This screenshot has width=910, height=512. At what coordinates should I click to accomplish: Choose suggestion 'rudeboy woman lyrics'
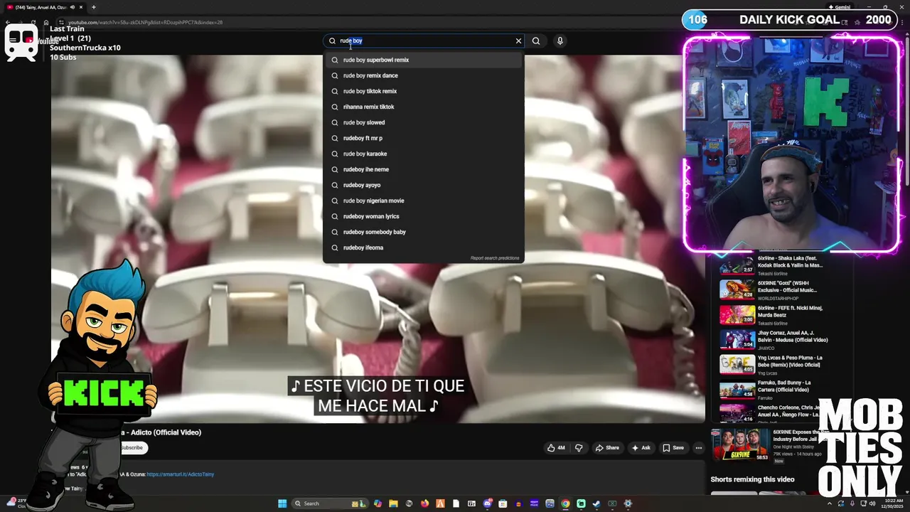424,216
